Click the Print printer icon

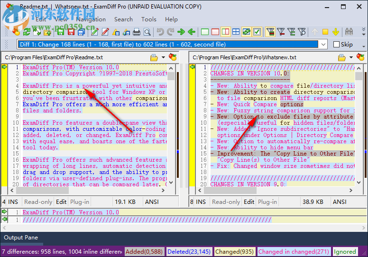(137, 32)
